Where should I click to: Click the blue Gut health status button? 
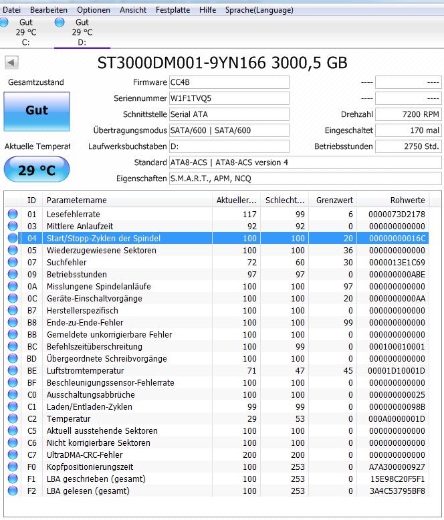pos(37,112)
